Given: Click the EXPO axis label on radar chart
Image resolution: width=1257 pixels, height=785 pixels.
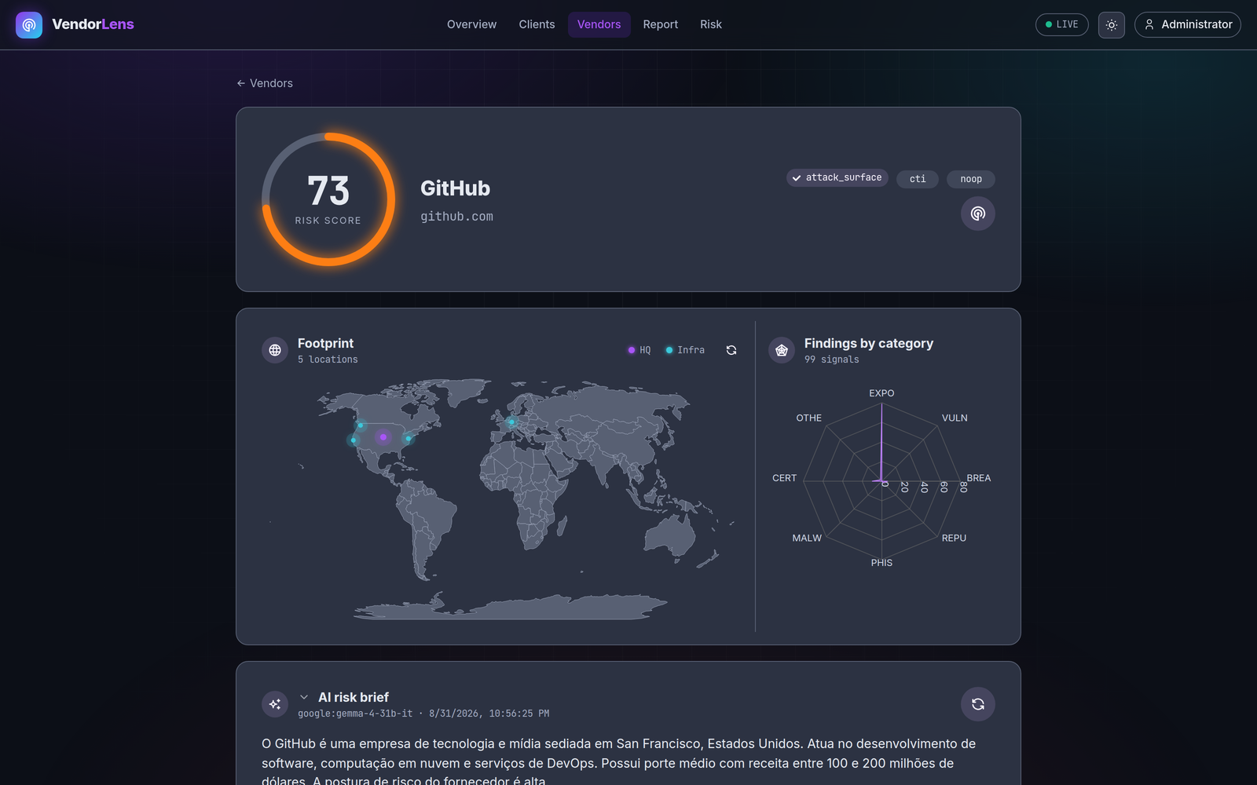Looking at the screenshot, I should click(x=881, y=393).
